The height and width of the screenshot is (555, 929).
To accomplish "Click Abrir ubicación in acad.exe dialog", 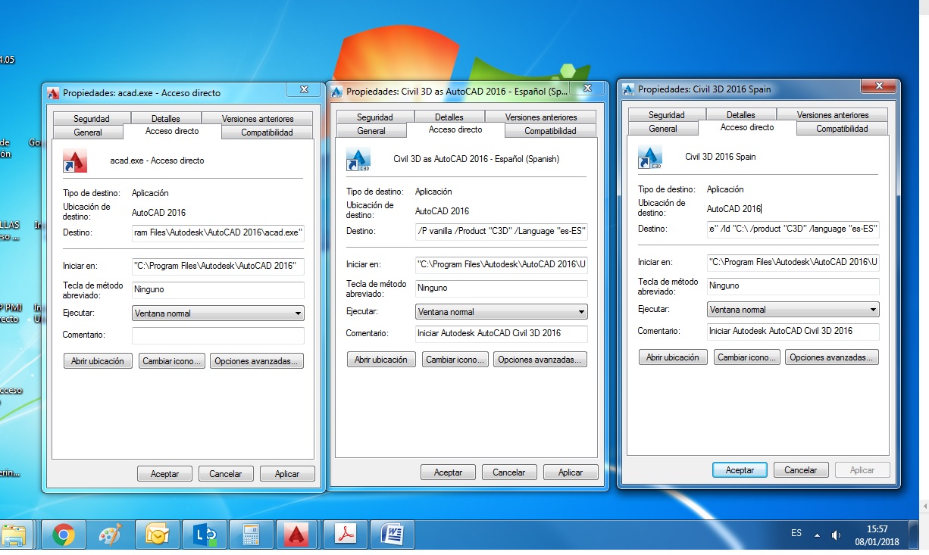I will 98,361.
